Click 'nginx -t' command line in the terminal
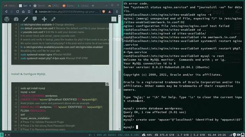The image size is (245, 137). tap(204, 15)
